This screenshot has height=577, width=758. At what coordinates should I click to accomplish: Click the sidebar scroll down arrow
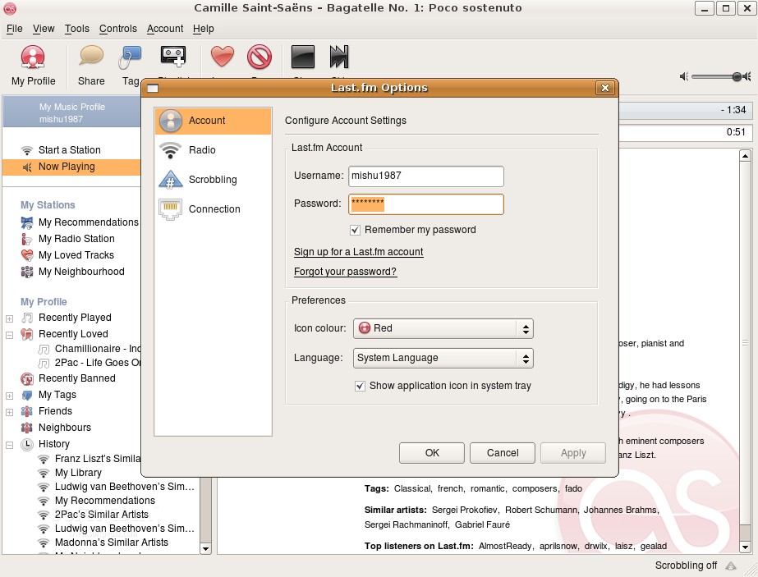205,548
